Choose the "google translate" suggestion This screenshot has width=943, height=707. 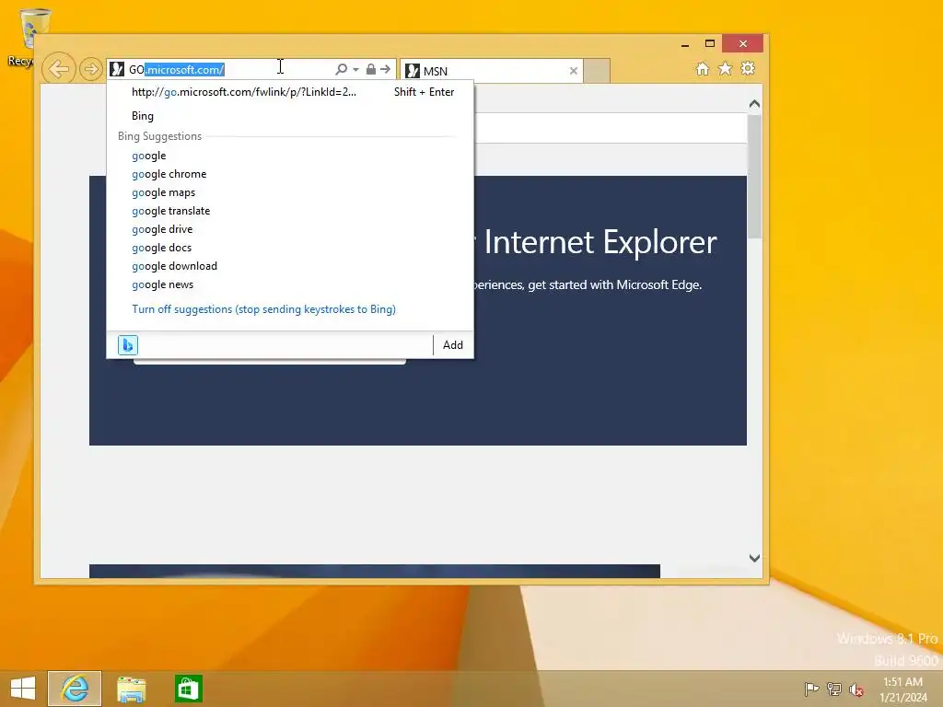pos(290,211)
